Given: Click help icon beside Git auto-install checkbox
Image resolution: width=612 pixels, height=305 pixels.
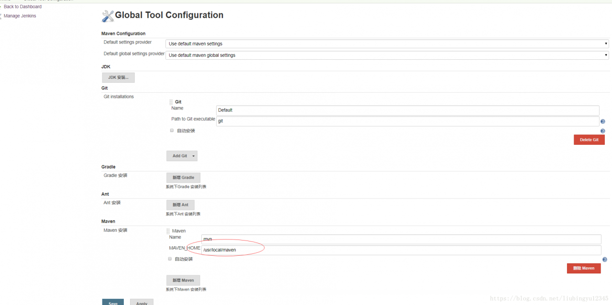Looking at the screenshot, I should coord(602,131).
